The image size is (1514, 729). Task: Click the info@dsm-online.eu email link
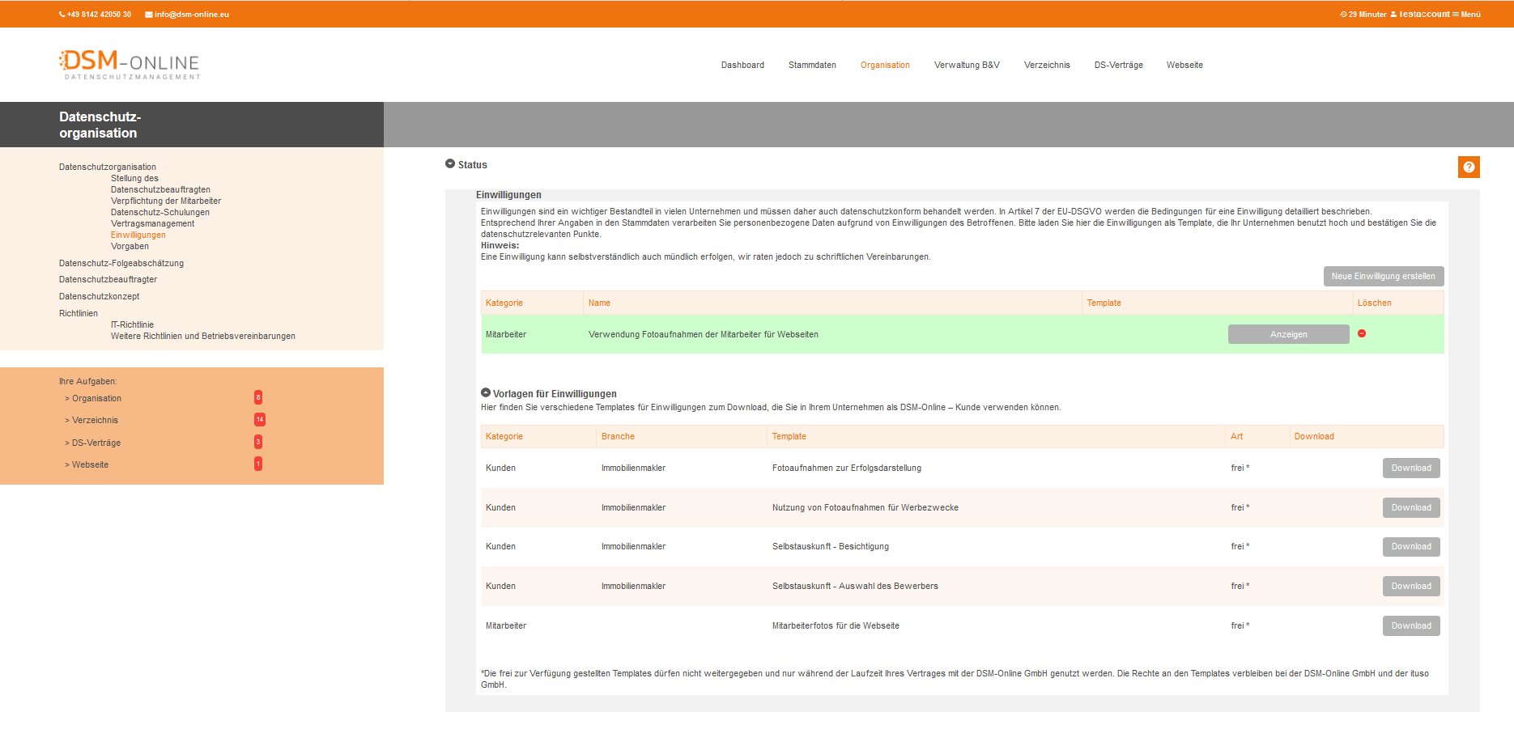point(187,15)
